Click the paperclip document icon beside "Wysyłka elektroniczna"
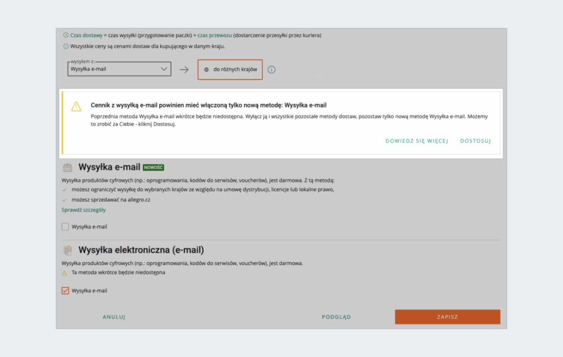Image resolution: width=563 pixels, height=357 pixels. (67, 250)
